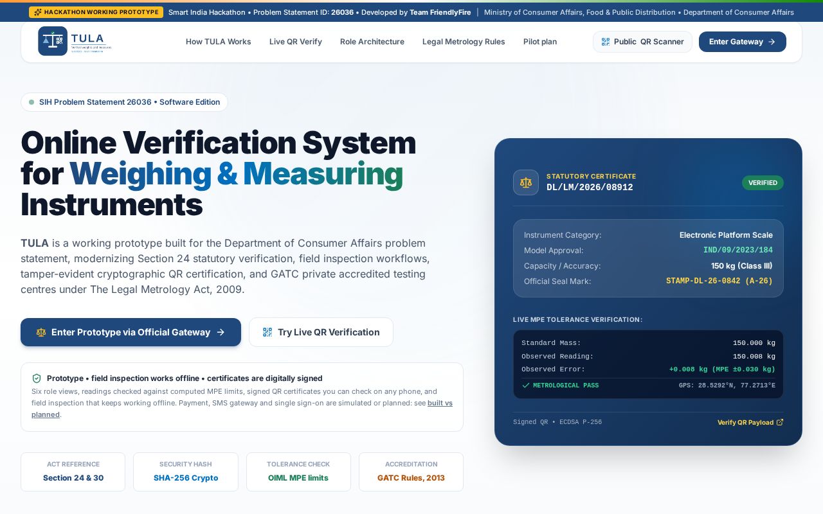Open Legal Metrology Rules nav item
The height and width of the screenshot is (514, 823).
[x=464, y=42]
